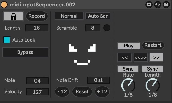Open the Normal mode dropdown
This screenshot has width=172, height=103.
(x=69, y=16)
